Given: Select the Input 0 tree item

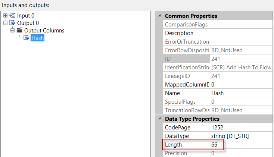Looking at the screenshot, I should (x=26, y=16).
